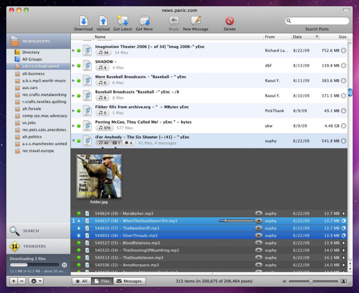The height and width of the screenshot is (293, 359).
Task: Click the red Delete toolbar icon
Action: point(230,21)
